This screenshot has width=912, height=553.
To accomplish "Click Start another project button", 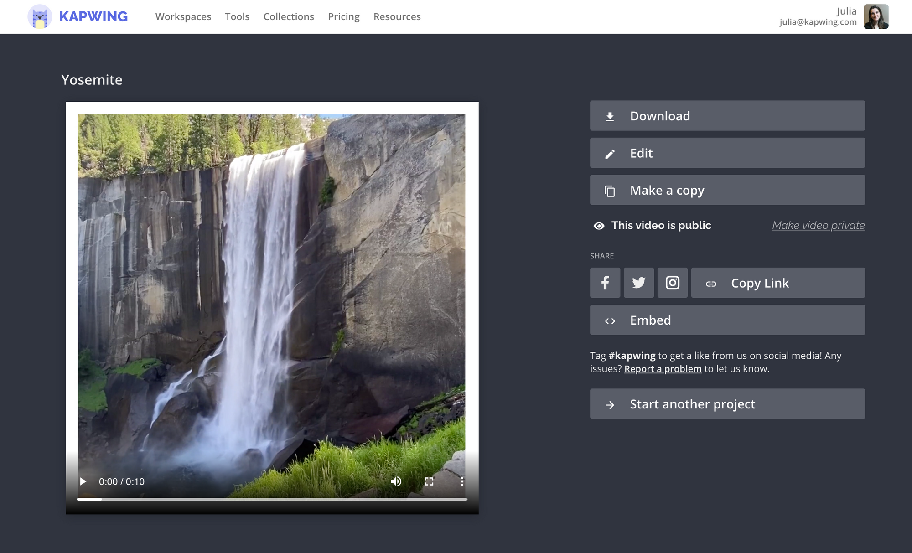I will [x=727, y=404].
